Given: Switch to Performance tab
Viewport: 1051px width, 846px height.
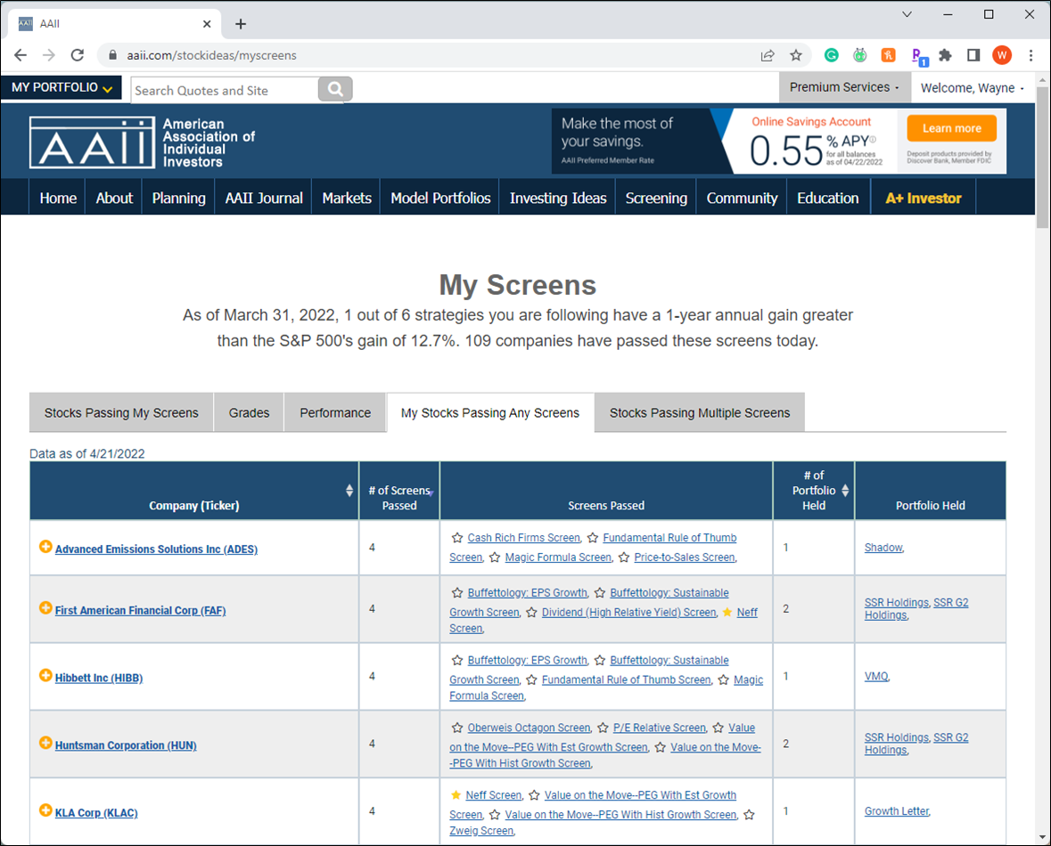Looking at the screenshot, I should (x=335, y=412).
